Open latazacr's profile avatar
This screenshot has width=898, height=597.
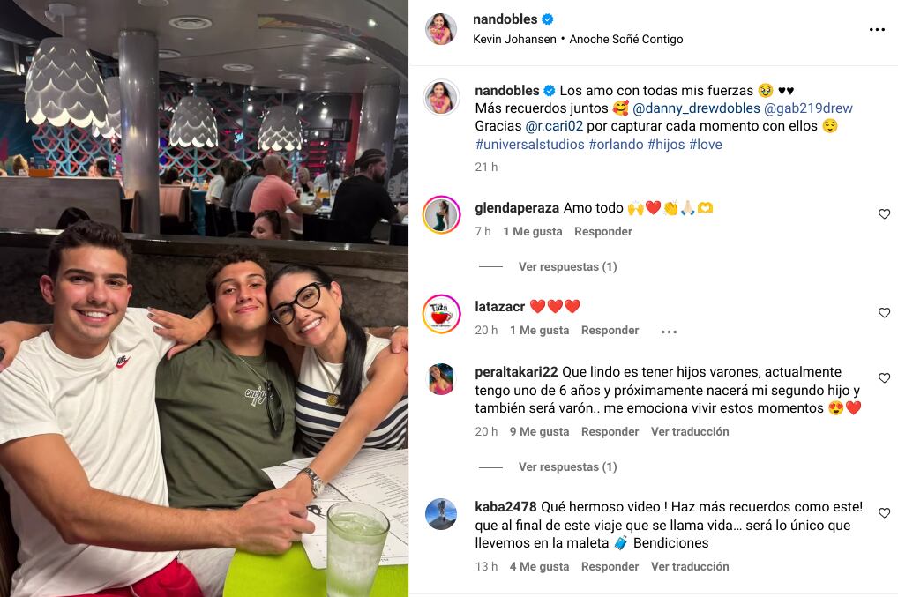pos(441,314)
